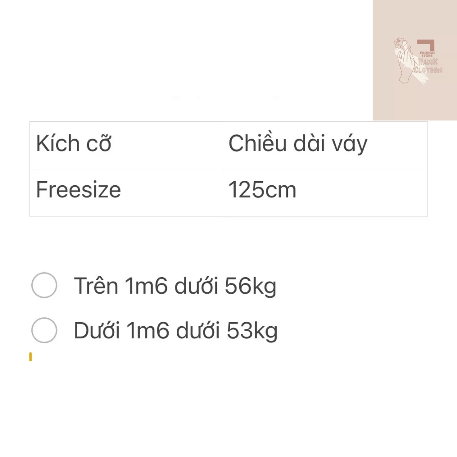Viewport: 457px width, 457px height.
Task: Click the "56kg" text in the first option
Action: [x=250, y=286]
